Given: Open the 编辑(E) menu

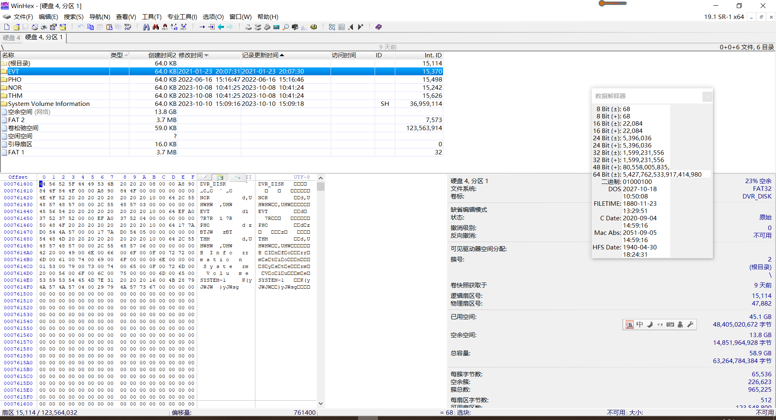Looking at the screenshot, I should (48, 17).
